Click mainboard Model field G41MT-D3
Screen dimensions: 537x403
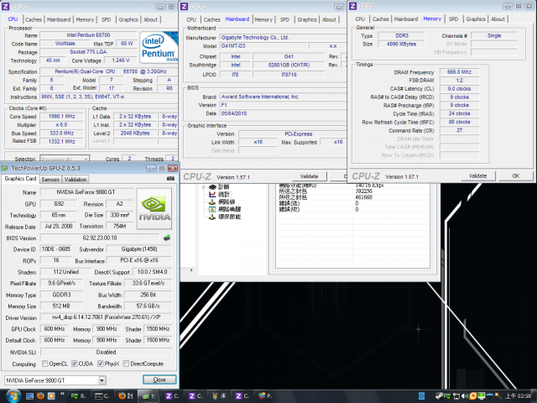point(263,46)
